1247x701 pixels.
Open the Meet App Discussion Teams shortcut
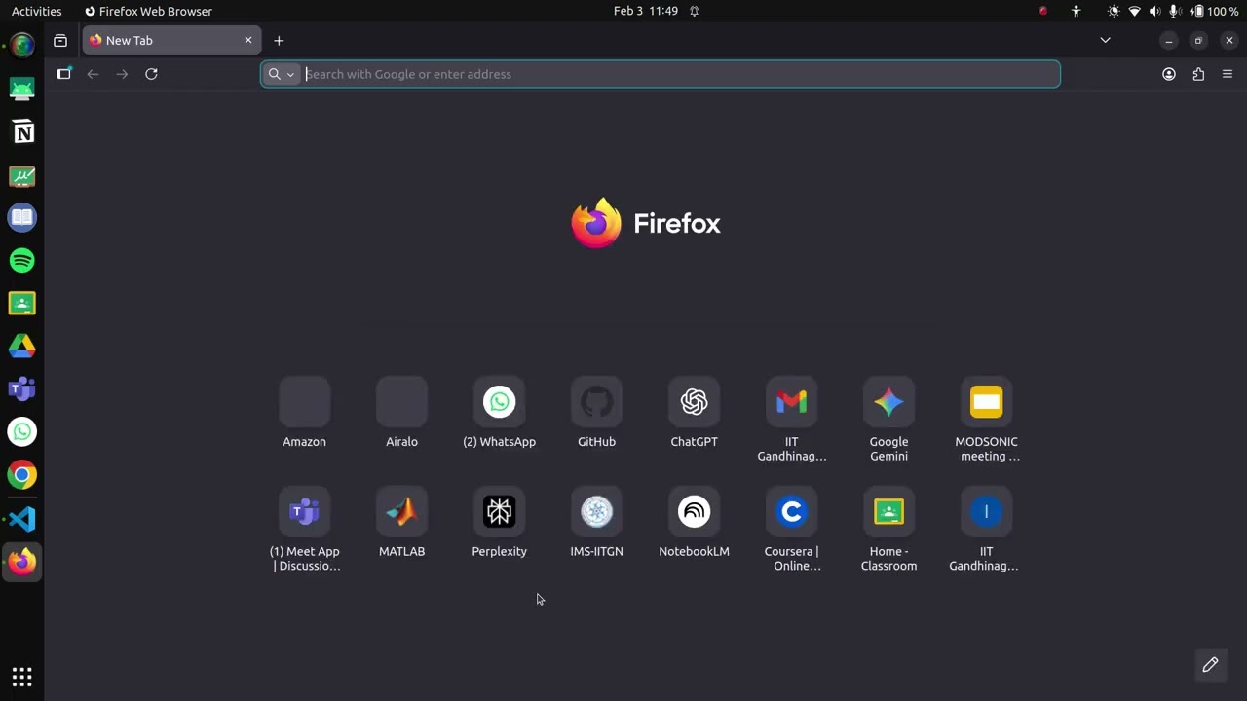304,512
